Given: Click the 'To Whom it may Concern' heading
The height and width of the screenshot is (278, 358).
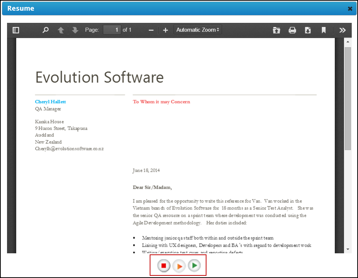Looking at the screenshot, I should coord(161,102).
